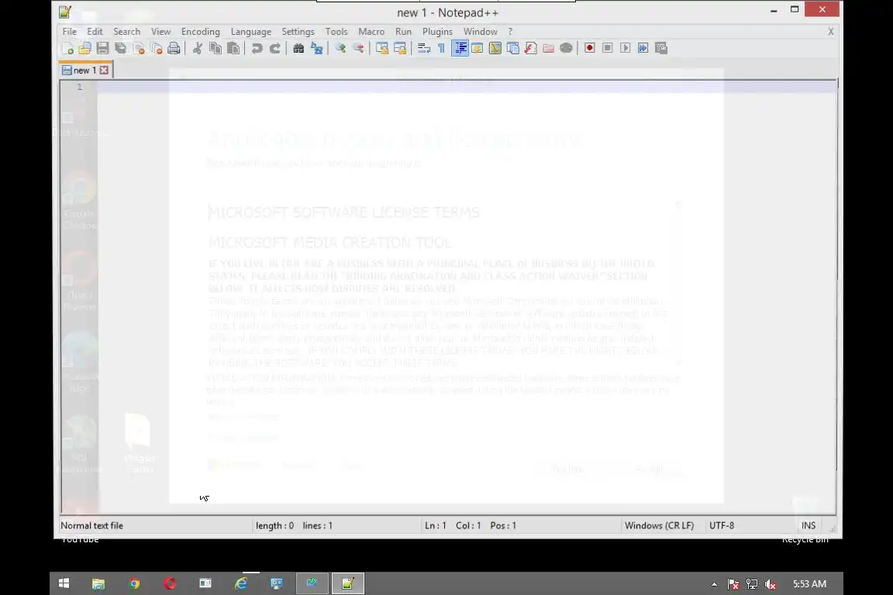Viewport: 893px width, 595px height.
Task: Toggle synchronized vertical scrolling icon
Action: pos(382,48)
